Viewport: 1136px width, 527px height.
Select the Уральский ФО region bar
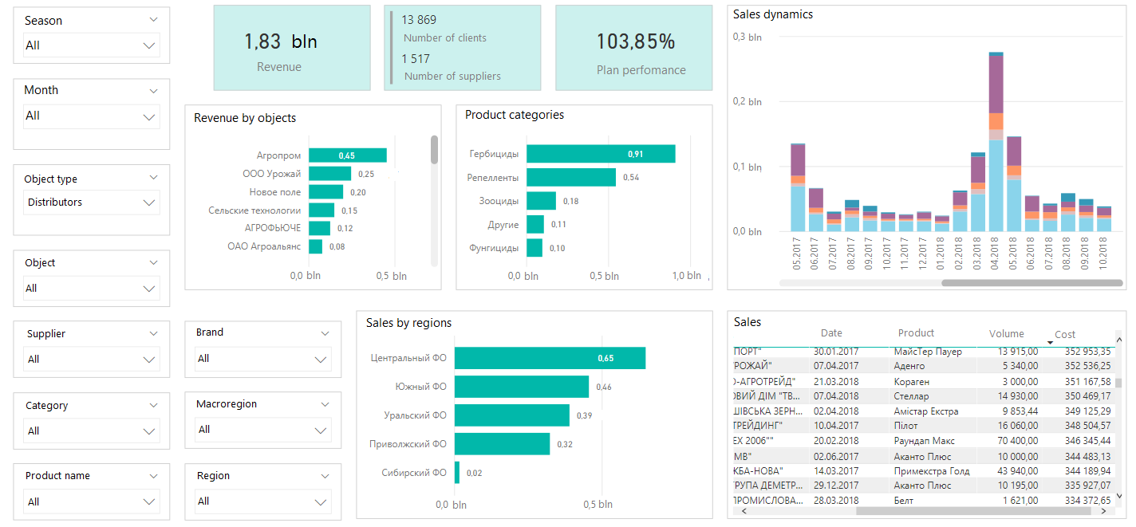[x=512, y=415]
